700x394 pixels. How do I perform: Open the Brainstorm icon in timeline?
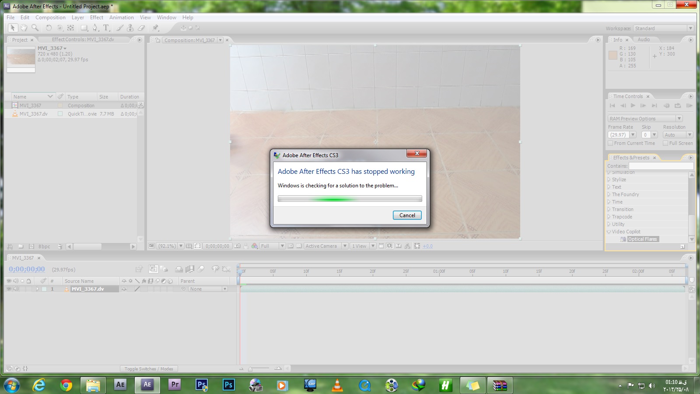(215, 269)
